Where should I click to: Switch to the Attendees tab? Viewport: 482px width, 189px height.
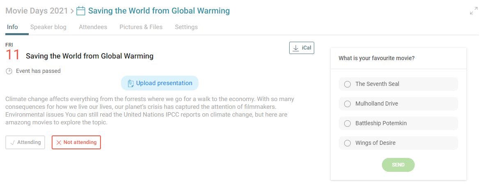coord(93,27)
